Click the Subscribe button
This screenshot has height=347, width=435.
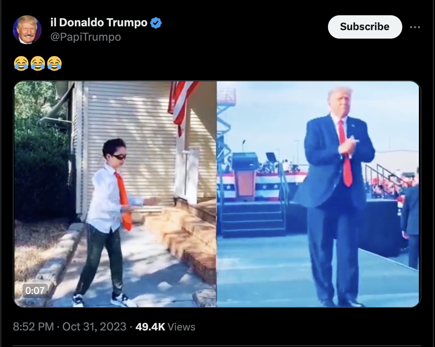[x=365, y=27]
